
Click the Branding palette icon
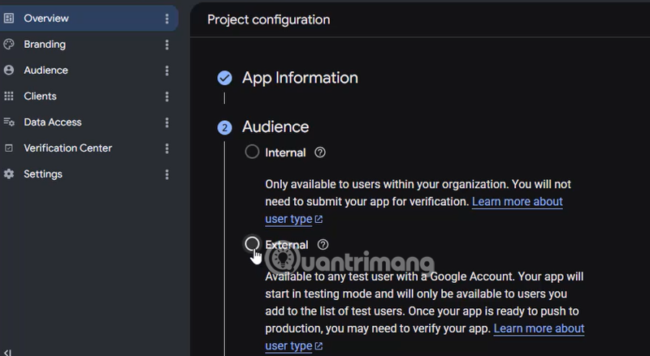coord(9,45)
